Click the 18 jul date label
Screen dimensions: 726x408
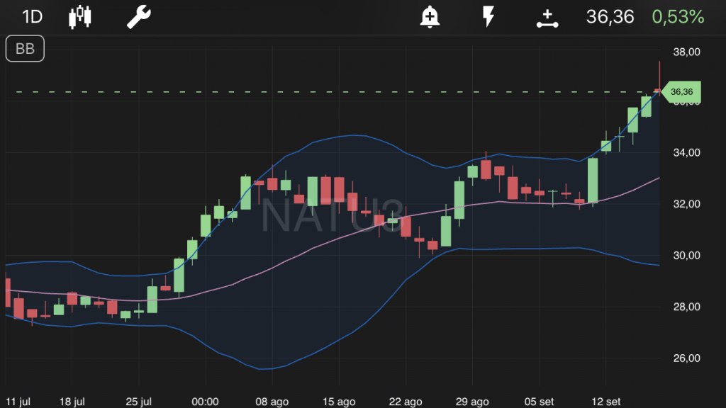coord(72,402)
